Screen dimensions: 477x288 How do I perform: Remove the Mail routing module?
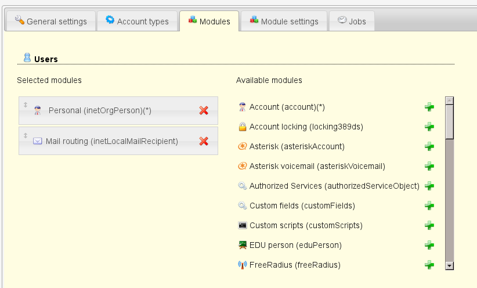tap(204, 141)
